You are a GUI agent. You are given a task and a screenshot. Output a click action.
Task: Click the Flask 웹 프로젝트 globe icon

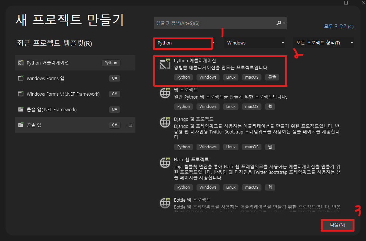[x=165, y=163]
